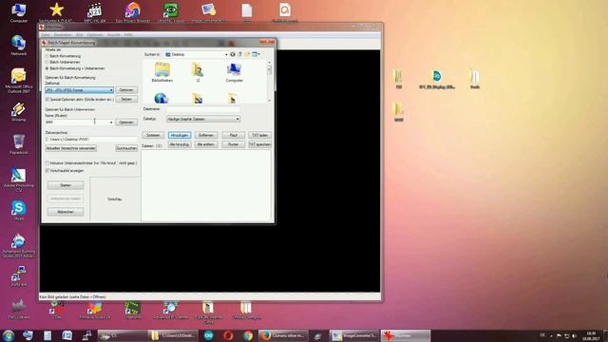Open Hilfe menu in IrfanView window

click(128, 35)
